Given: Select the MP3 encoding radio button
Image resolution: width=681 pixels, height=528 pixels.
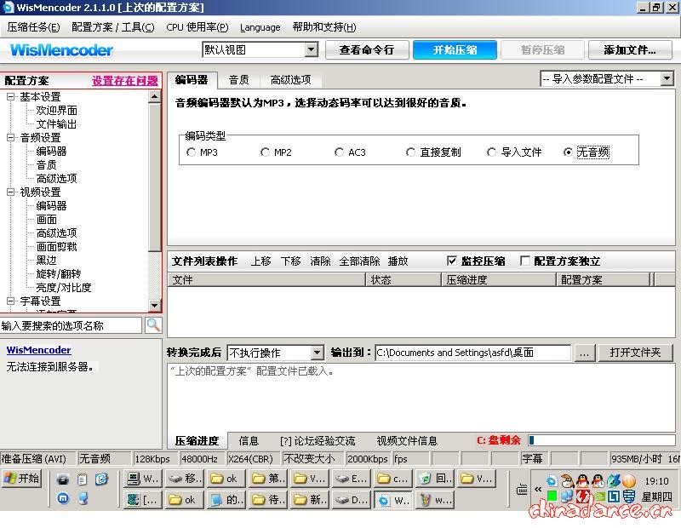Looking at the screenshot, I should click(192, 151).
